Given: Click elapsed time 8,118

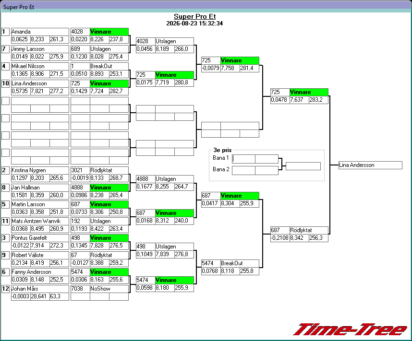Looking at the screenshot, I should click(230, 271).
